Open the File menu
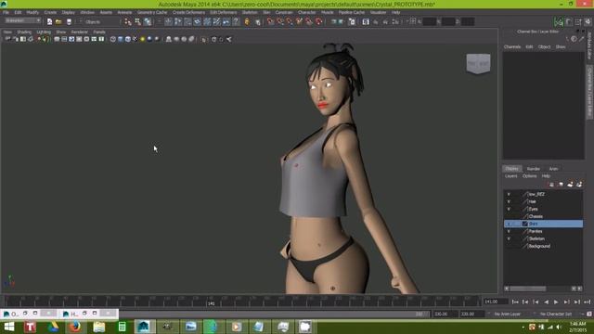The image size is (594, 334). [x=6, y=12]
